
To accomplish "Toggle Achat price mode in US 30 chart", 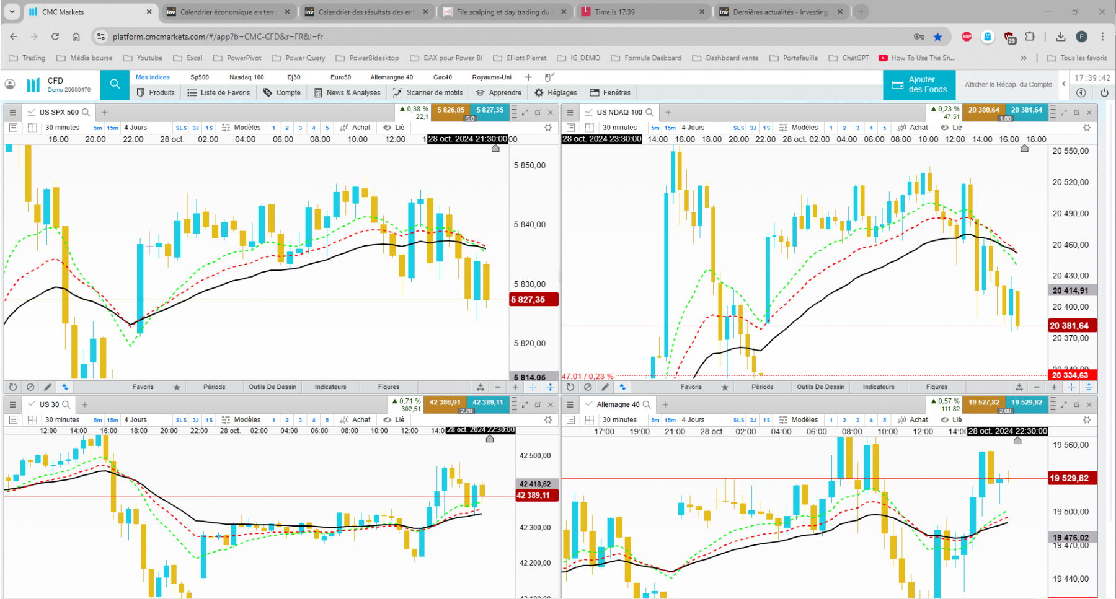I will [x=355, y=420].
